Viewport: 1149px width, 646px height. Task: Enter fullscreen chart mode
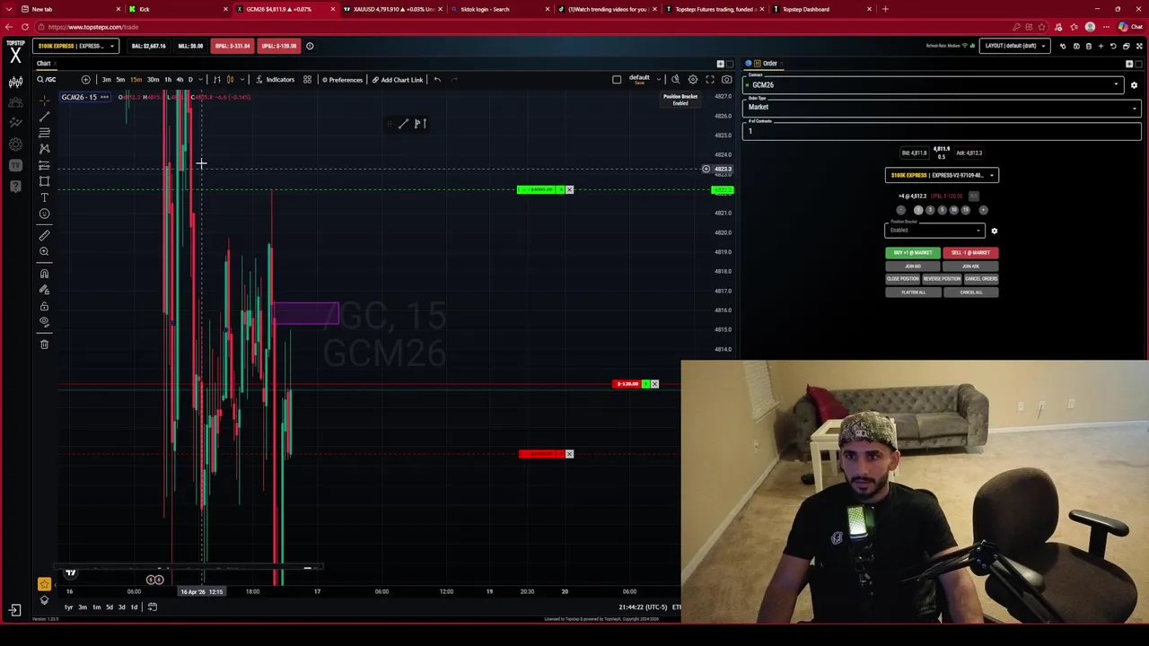click(x=709, y=80)
